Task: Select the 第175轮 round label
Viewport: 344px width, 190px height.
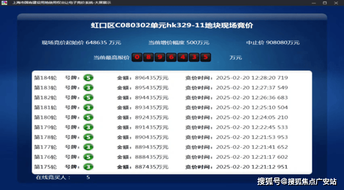Action: (46, 167)
